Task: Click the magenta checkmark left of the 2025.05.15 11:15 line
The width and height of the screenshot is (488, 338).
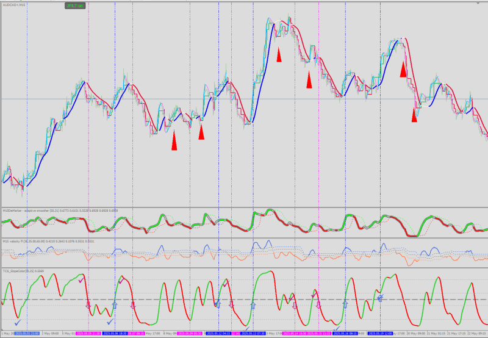Action: 314,294
